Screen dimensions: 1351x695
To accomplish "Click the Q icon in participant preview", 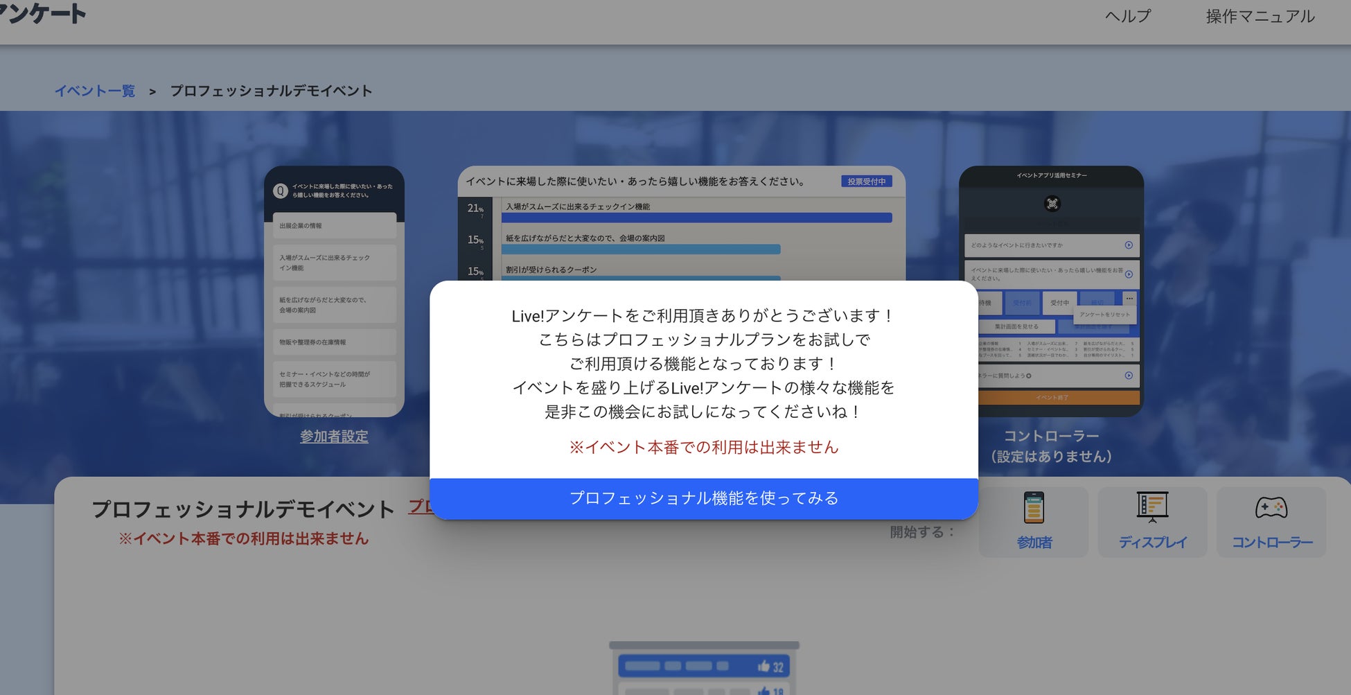I will click(281, 191).
